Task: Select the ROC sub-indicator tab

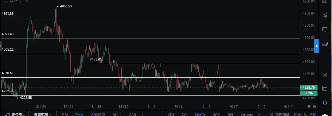Action: (x=216, y=114)
